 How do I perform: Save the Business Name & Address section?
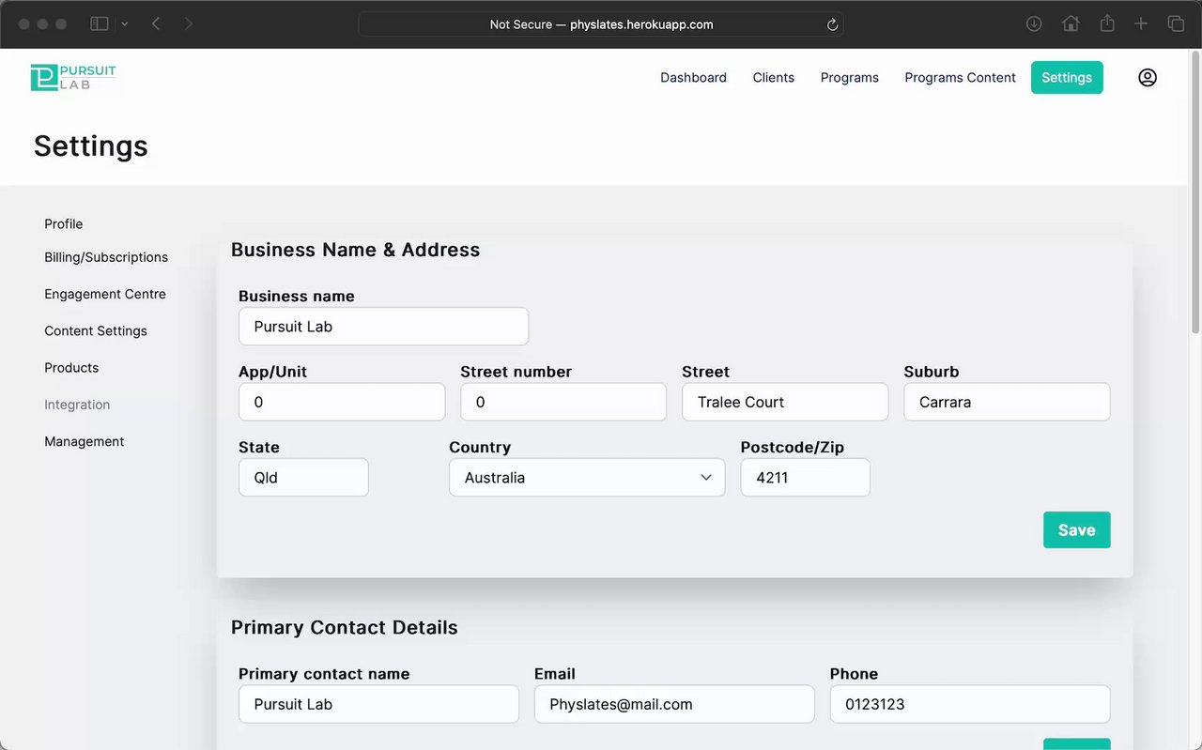click(1077, 530)
